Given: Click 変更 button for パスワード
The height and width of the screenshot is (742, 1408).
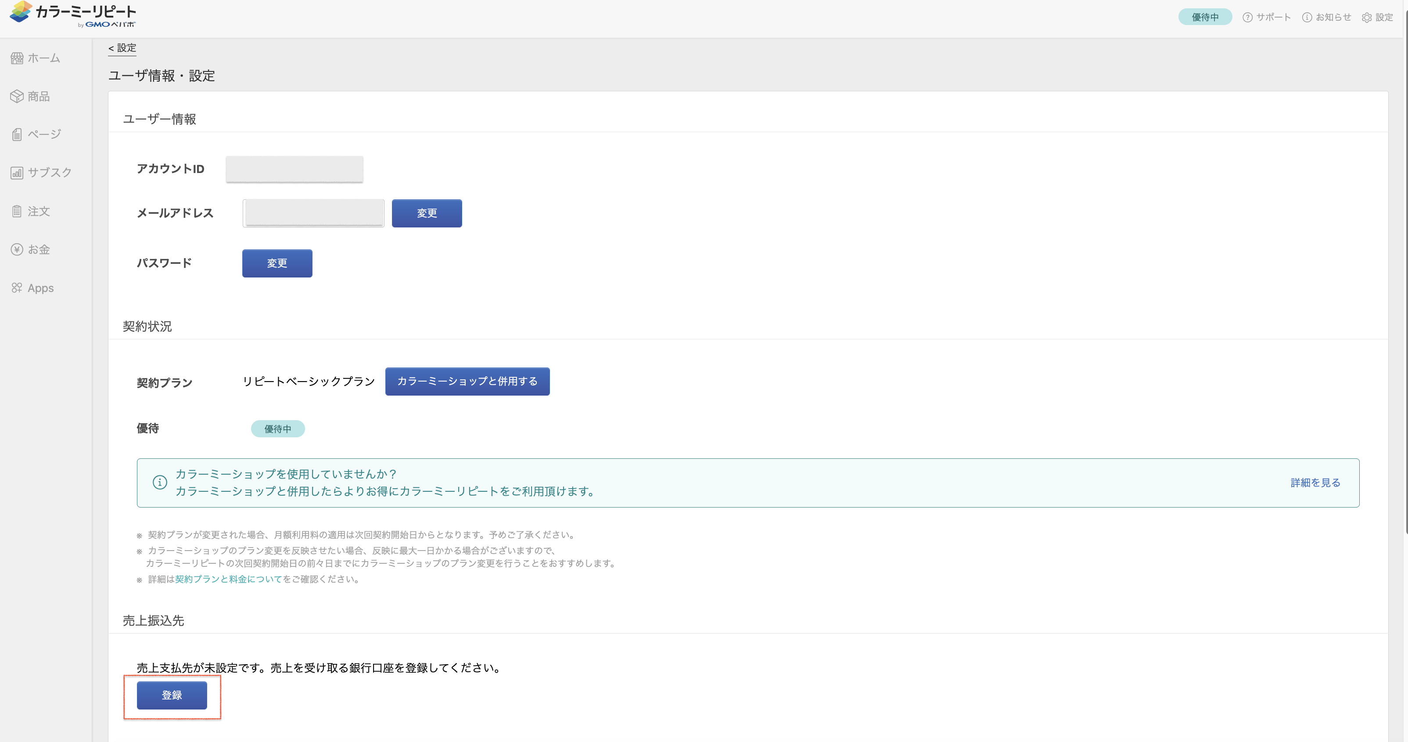Looking at the screenshot, I should (277, 263).
